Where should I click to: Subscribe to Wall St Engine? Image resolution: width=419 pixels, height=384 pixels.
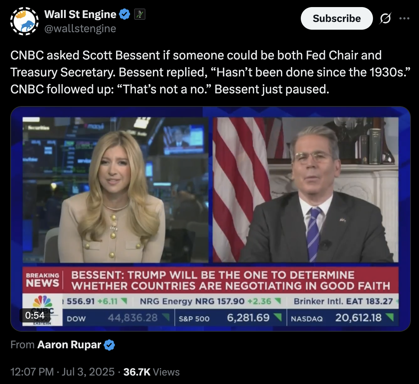[x=337, y=18]
